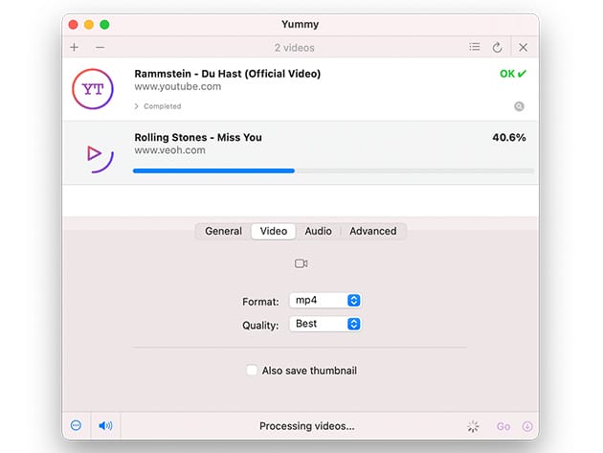Click the magnifier icon on Rammstein row
This screenshot has height=453, width=603.
click(519, 106)
